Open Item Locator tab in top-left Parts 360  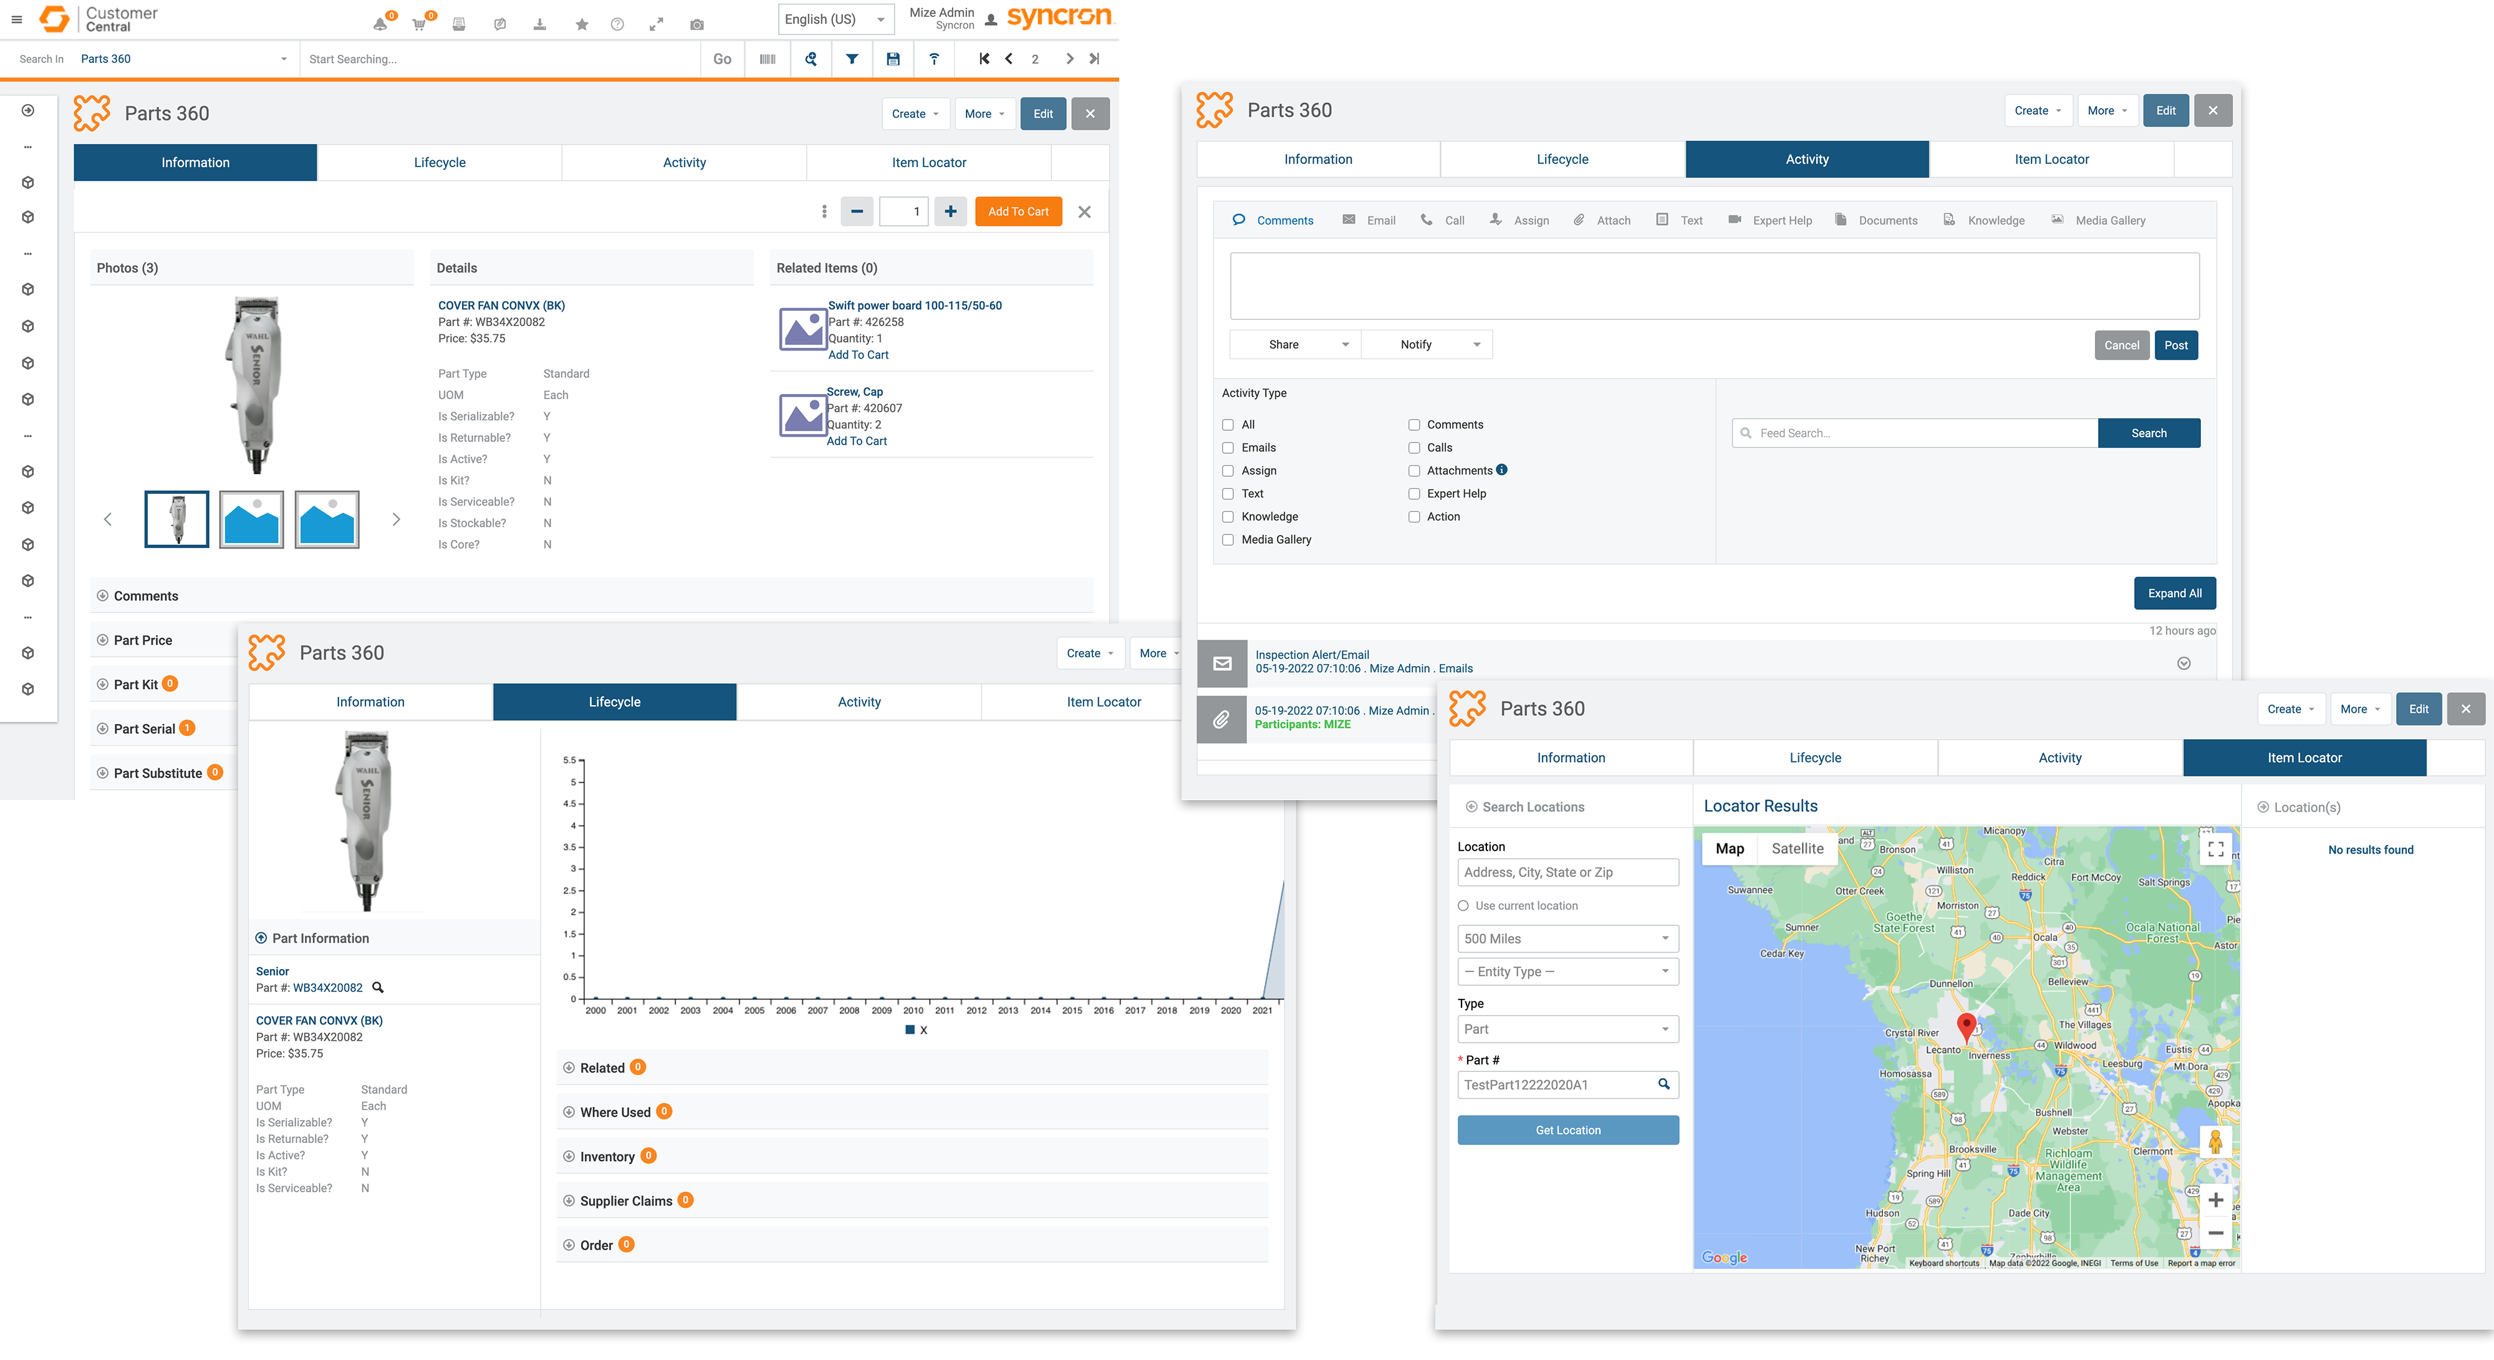point(928,163)
